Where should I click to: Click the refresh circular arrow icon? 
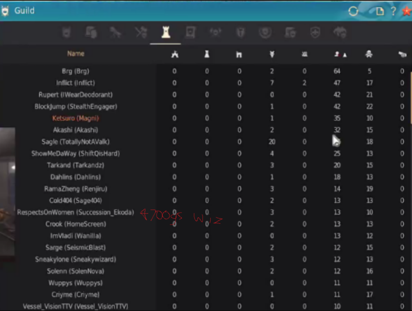pos(353,11)
